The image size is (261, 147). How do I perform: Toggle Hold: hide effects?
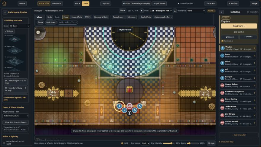(68, 22)
